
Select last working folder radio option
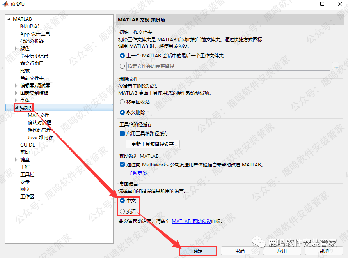[122, 55]
